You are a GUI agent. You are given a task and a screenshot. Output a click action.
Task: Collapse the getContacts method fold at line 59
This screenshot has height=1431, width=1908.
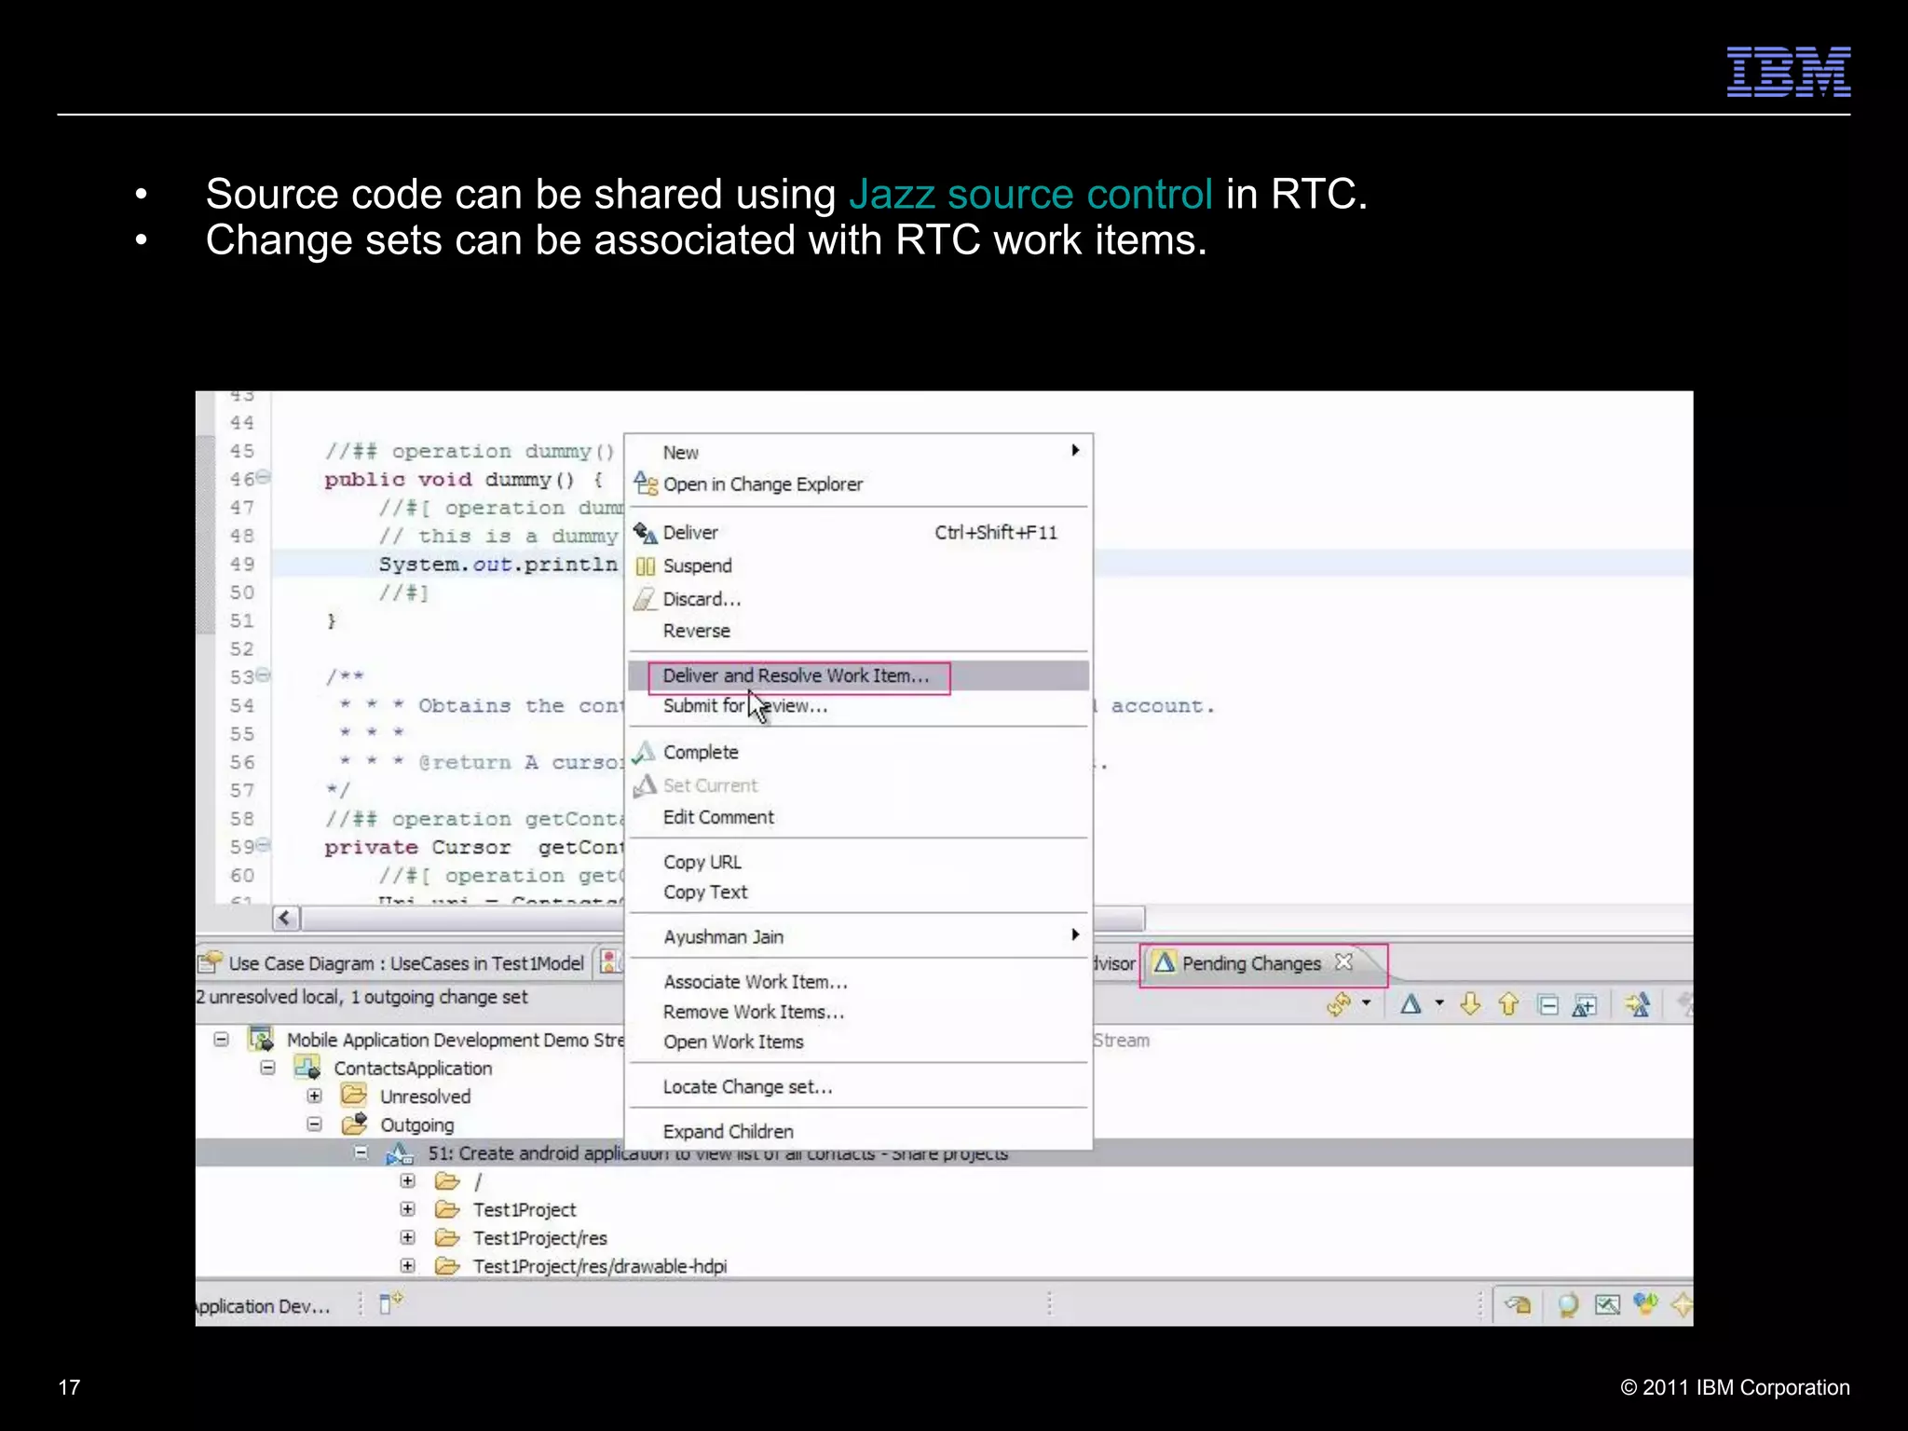(x=265, y=845)
